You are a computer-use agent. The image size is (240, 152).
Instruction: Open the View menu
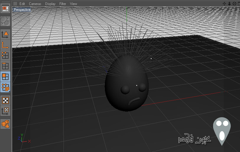pyautogui.click(x=74, y=4)
